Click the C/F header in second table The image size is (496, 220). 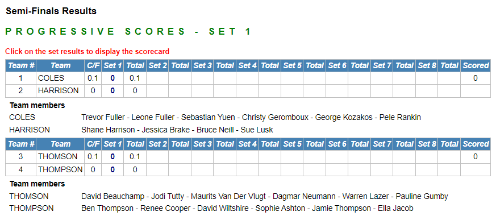(x=93, y=144)
